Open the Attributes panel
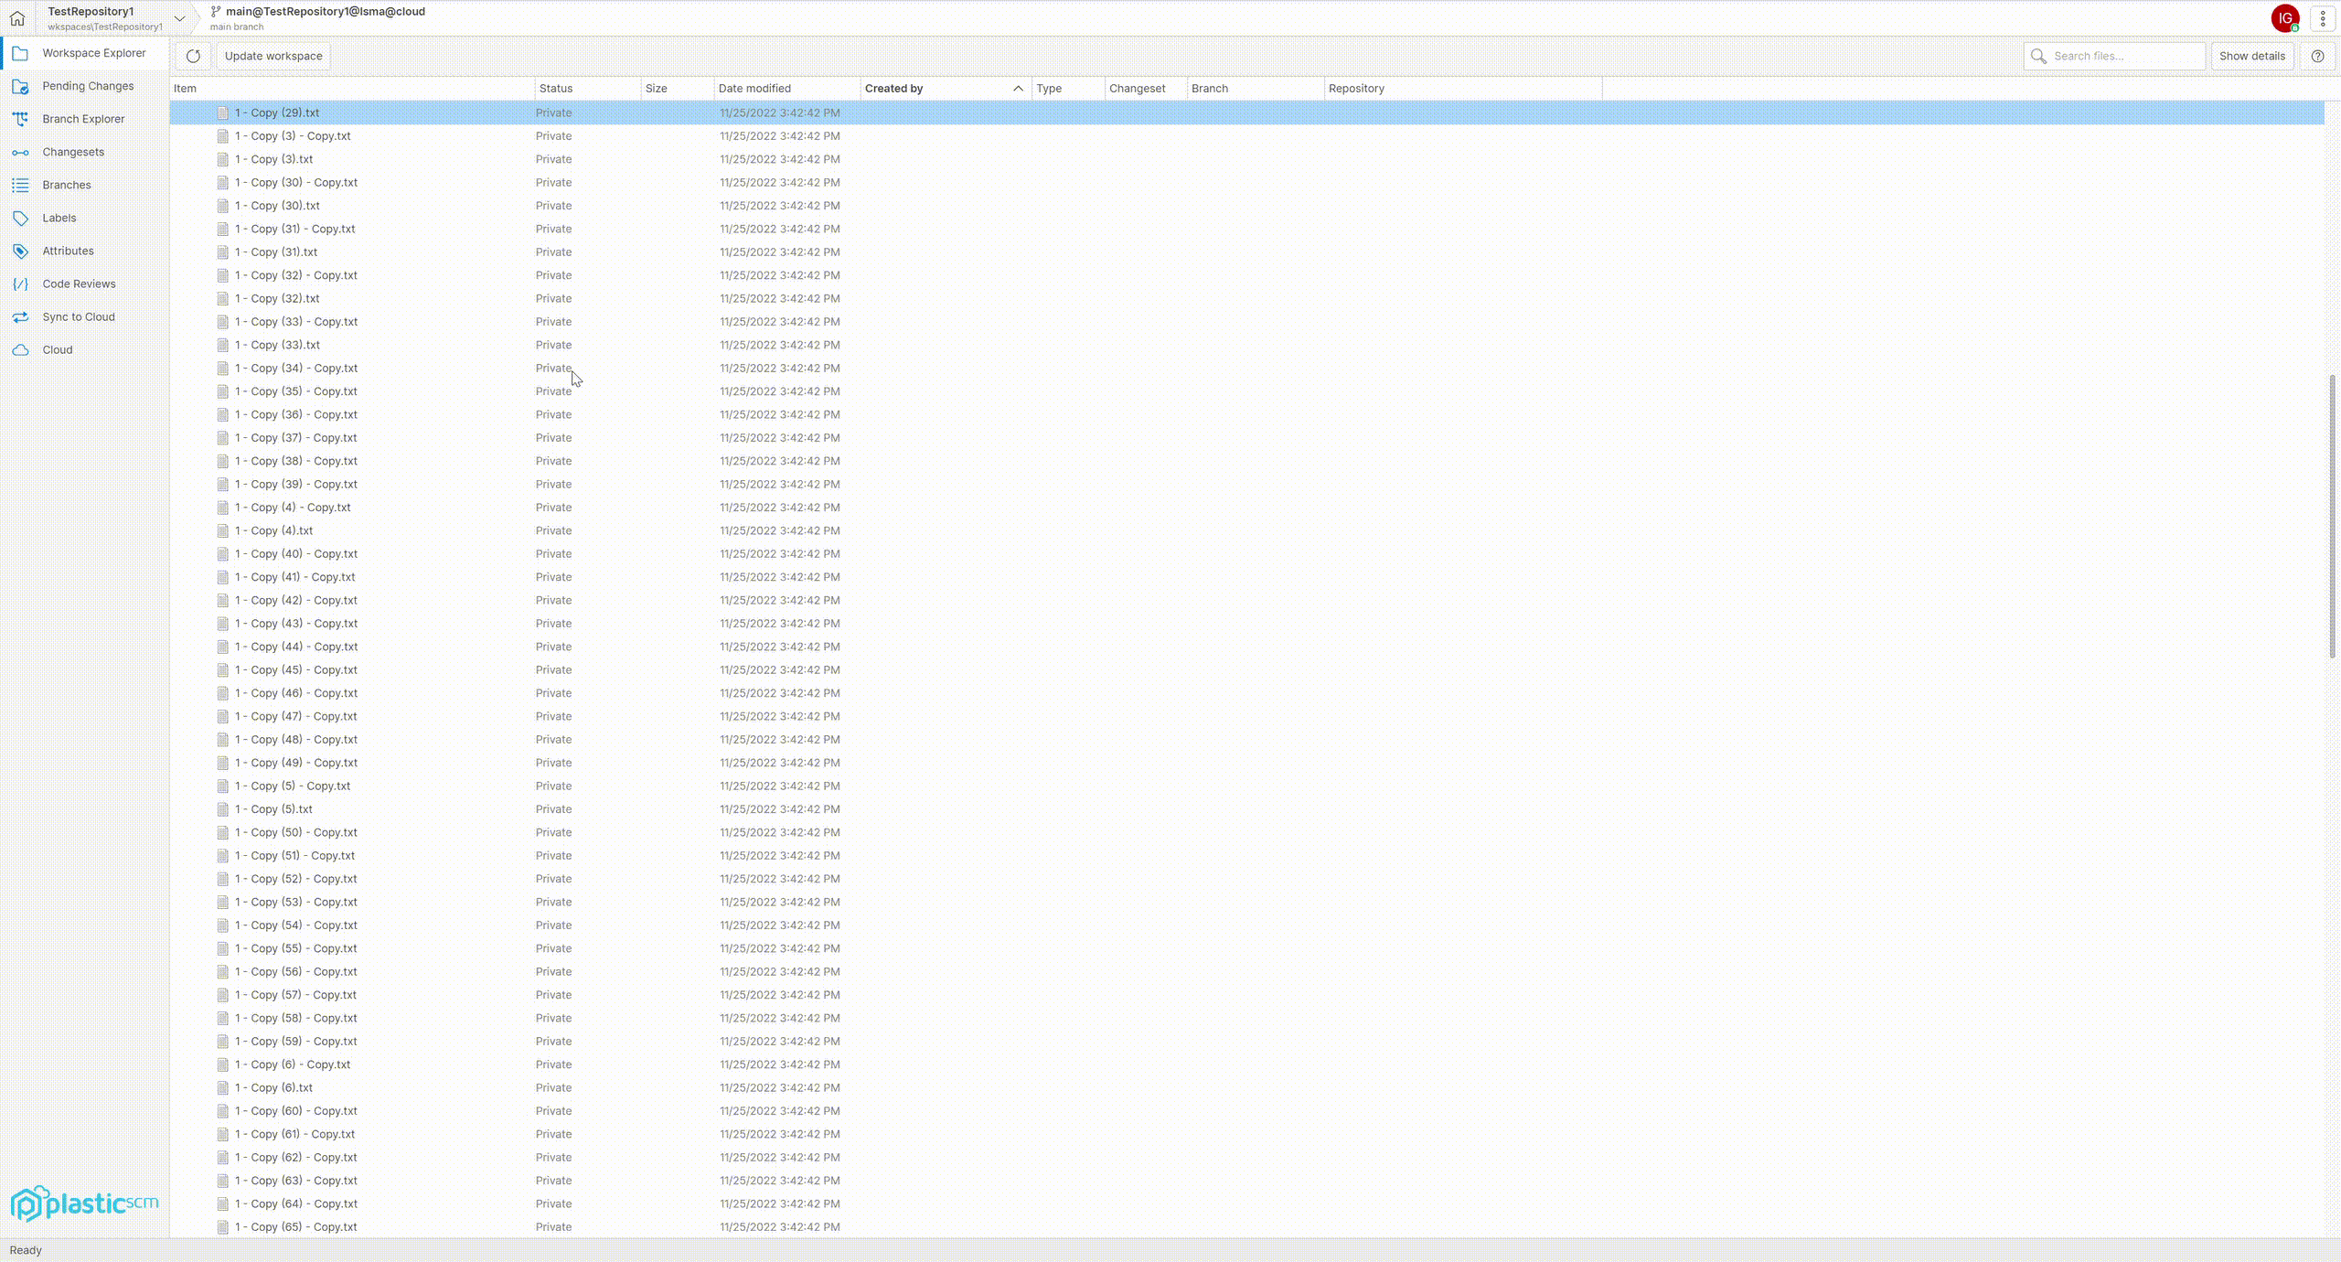Image resolution: width=2341 pixels, height=1262 pixels. point(68,251)
